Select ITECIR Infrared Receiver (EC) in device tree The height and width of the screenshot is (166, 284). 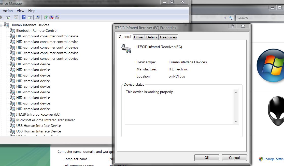(x=38, y=114)
